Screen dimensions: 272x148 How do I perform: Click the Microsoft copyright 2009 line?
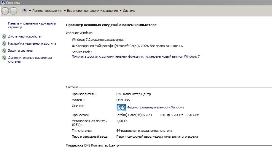(x=127, y=46)
